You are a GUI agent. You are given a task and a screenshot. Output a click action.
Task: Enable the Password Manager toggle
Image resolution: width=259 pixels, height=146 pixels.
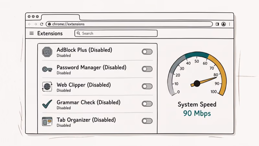pos(147,69)
